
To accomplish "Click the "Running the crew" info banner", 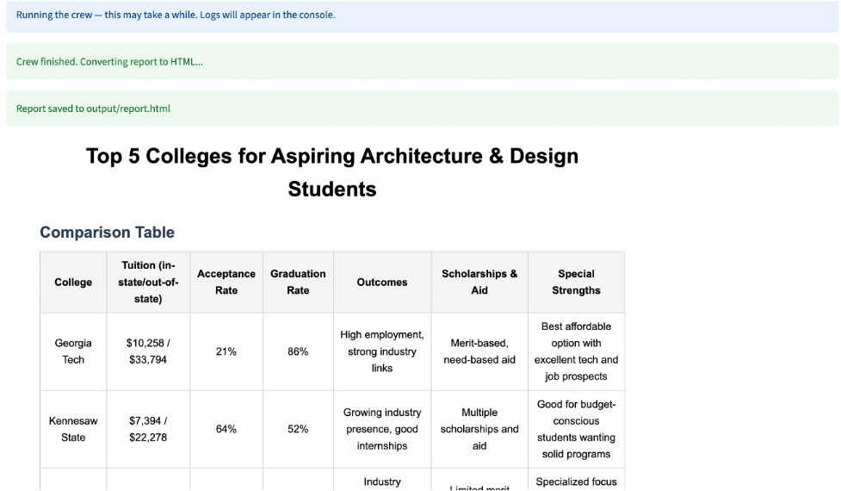I will [176, 16].
